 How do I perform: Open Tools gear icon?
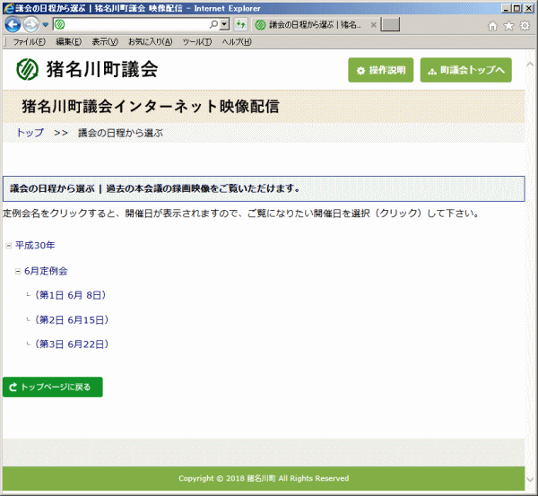[x=525, y=26]
